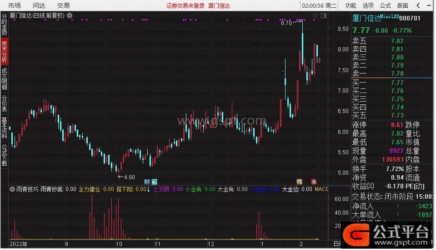Click the 净资 value 0.94

[397, 177]
